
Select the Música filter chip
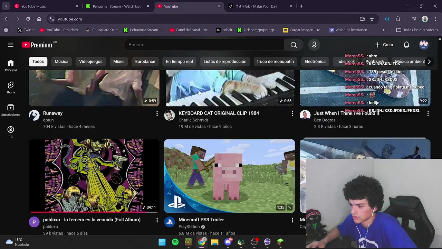pyautogui.click(x=61, y=62)
